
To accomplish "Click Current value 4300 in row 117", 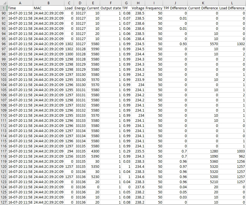I will pyautogui.click(x=93, y=151).
